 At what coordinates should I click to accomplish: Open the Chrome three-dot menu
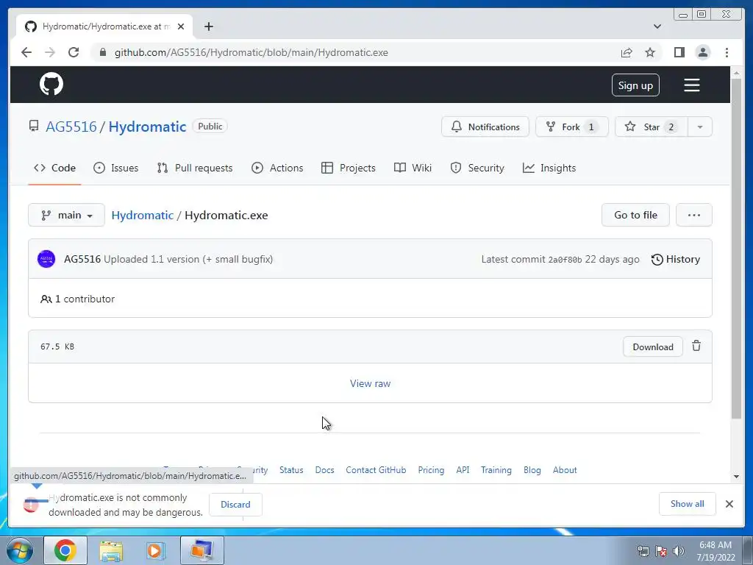click(727, 52)
